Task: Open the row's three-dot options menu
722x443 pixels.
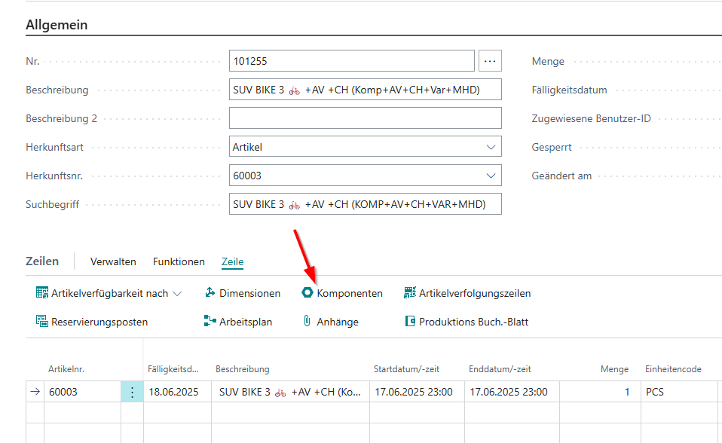Action: (x=132, y=392)
